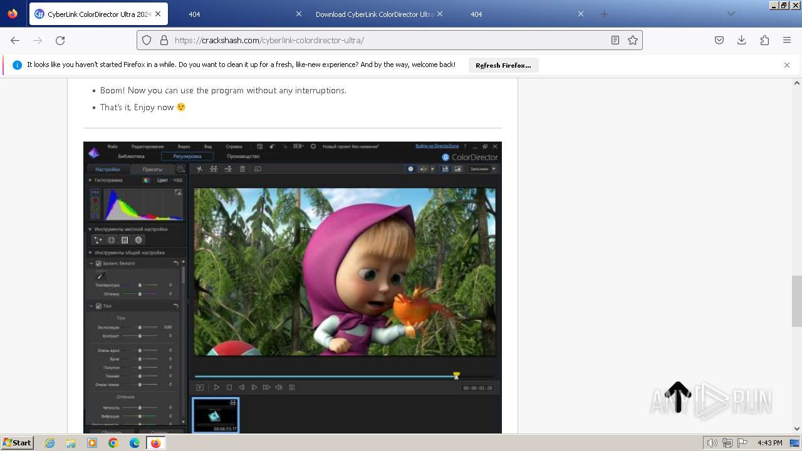The image size is (802, 451).
Task: Click the DirectorZone sign-in link
Action: click(437, 147)
